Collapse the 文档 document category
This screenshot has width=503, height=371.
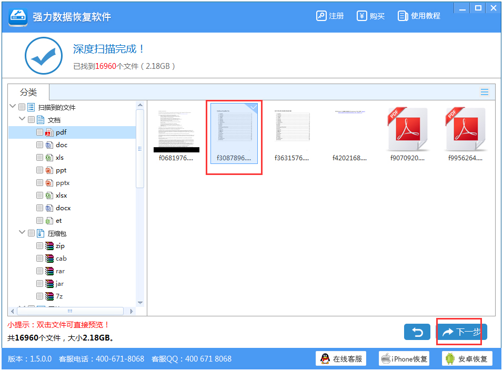pyautogui.click(x=22, y=119)
